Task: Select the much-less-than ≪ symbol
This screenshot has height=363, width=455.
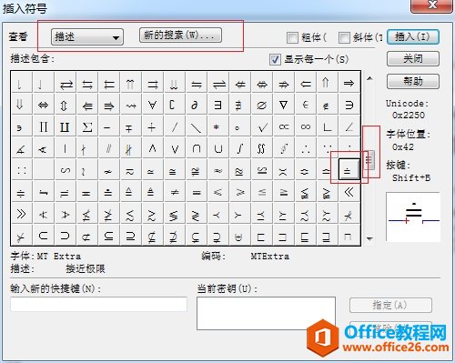Action: [x=349, y=192]
